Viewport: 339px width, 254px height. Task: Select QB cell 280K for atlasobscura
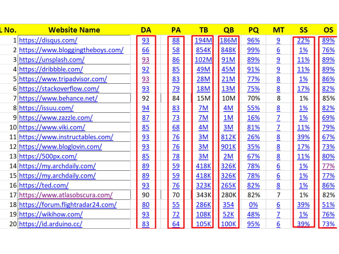(x=229, y=195)
